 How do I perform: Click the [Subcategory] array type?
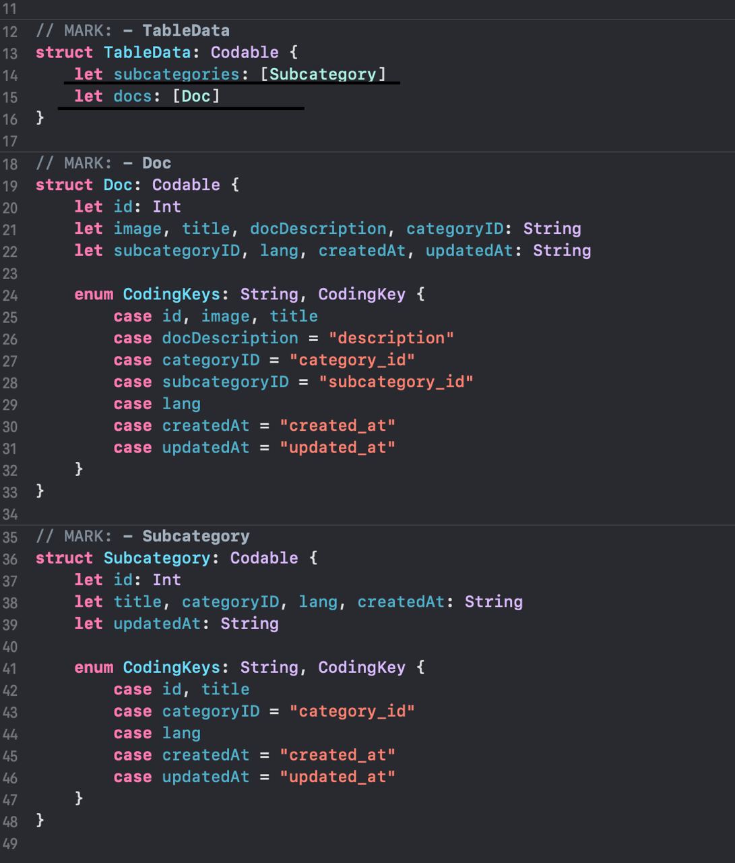pyautogui.click(x=323, y=74)
